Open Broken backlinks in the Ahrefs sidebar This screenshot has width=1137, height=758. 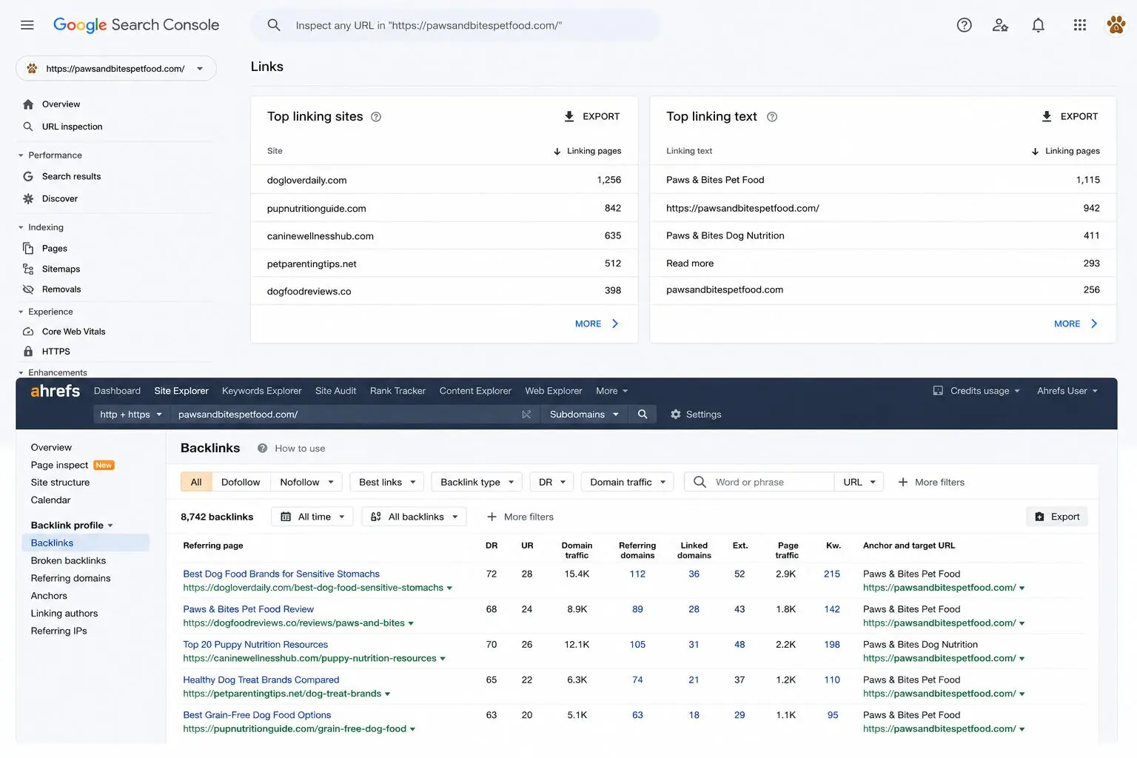tap(68, 560)
